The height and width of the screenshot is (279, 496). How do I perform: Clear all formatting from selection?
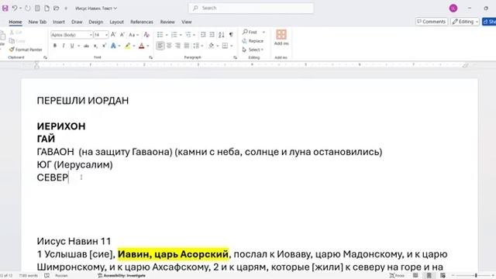coord(146,34)
